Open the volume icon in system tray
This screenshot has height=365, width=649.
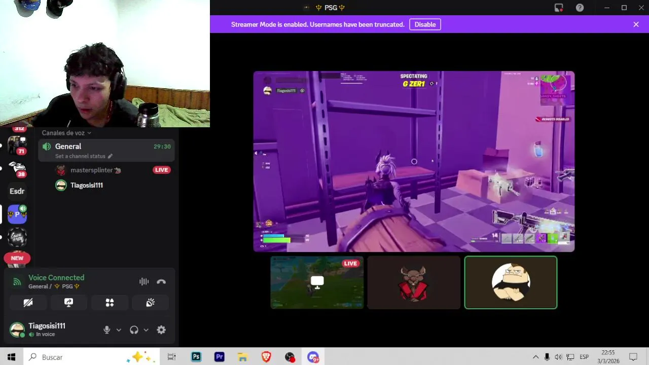click(x=558, y=357)
